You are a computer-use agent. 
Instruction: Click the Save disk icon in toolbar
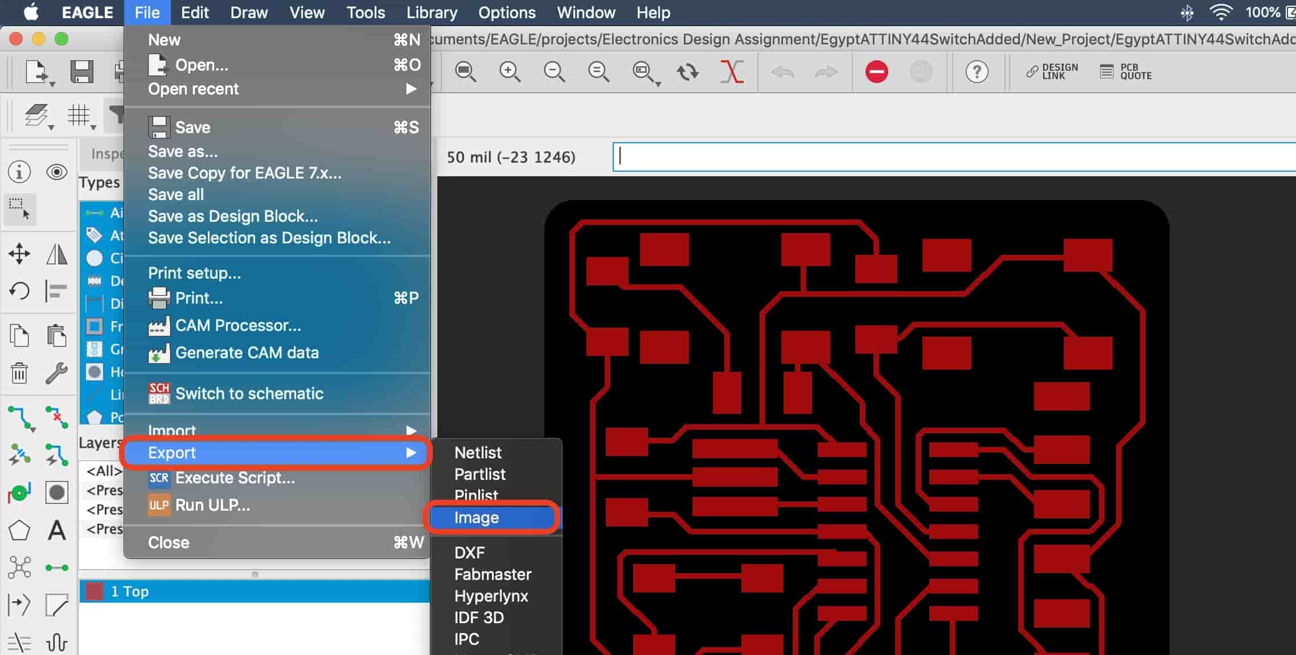coord(81,72)
